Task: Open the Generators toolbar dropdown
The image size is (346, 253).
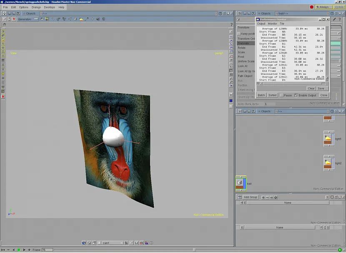Action: tap(27, 19)
